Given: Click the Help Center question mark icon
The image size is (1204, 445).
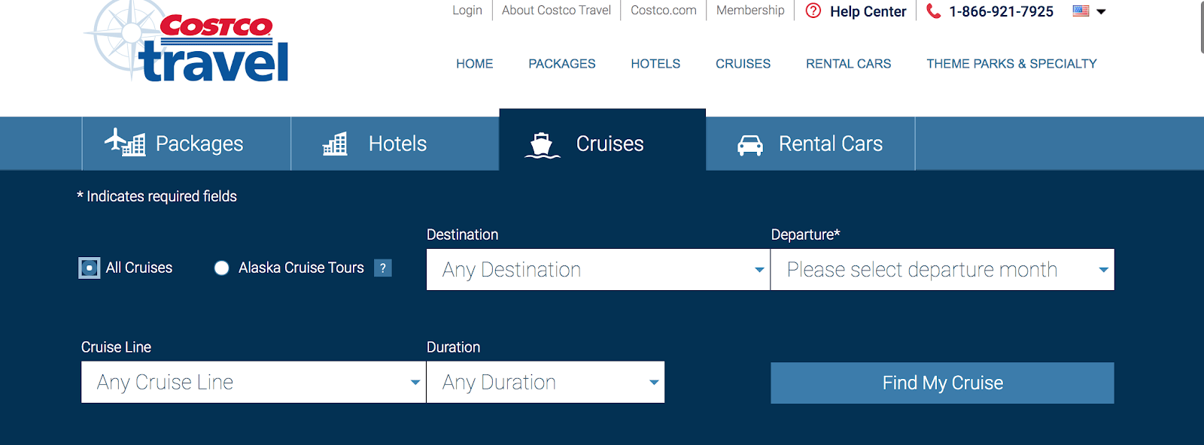Looking at the screenshot, I should coord(813,11).
